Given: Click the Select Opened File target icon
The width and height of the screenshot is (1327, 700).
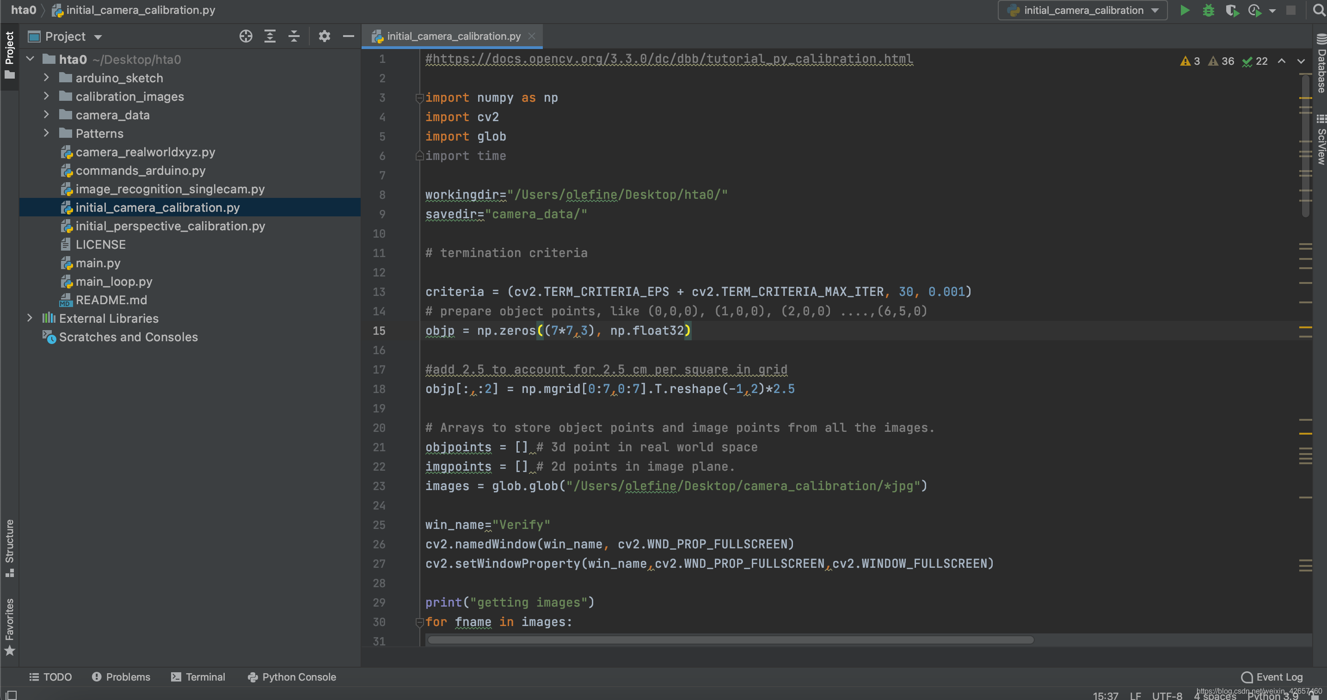Looking at the screenshot, I should [246, 36].
